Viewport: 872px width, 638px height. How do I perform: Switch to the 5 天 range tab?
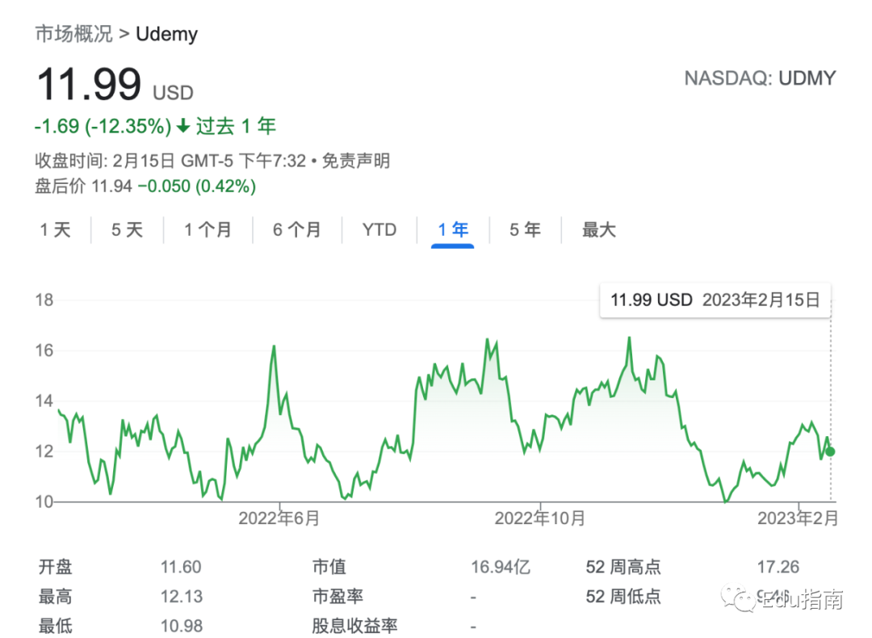coord(127,230)
